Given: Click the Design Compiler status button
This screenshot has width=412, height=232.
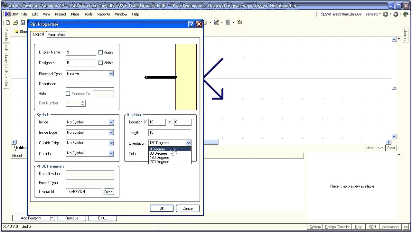Looking at the screenshot, I should click(x=337, y=227).
